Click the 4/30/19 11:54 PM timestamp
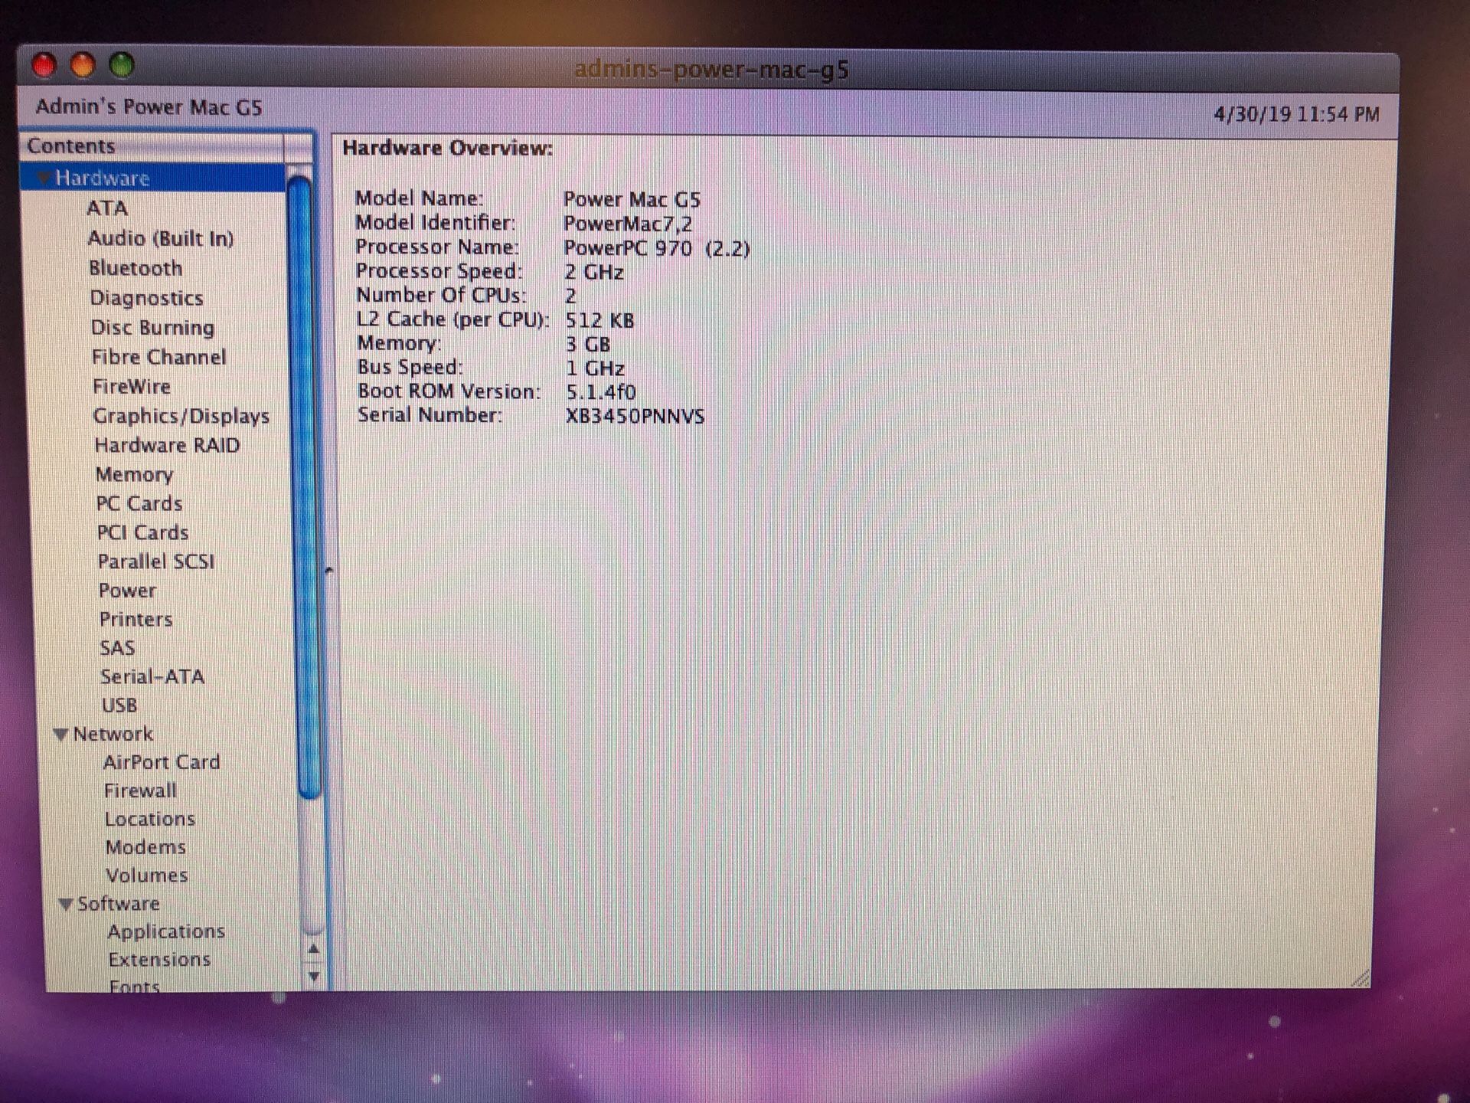 1297,115
